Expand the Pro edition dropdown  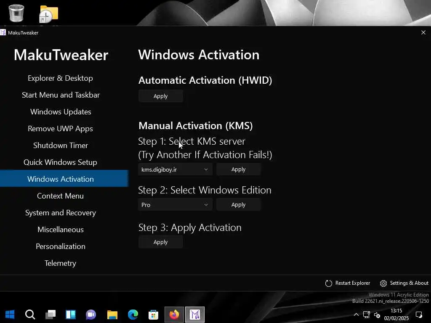click(x=176, y=205)
